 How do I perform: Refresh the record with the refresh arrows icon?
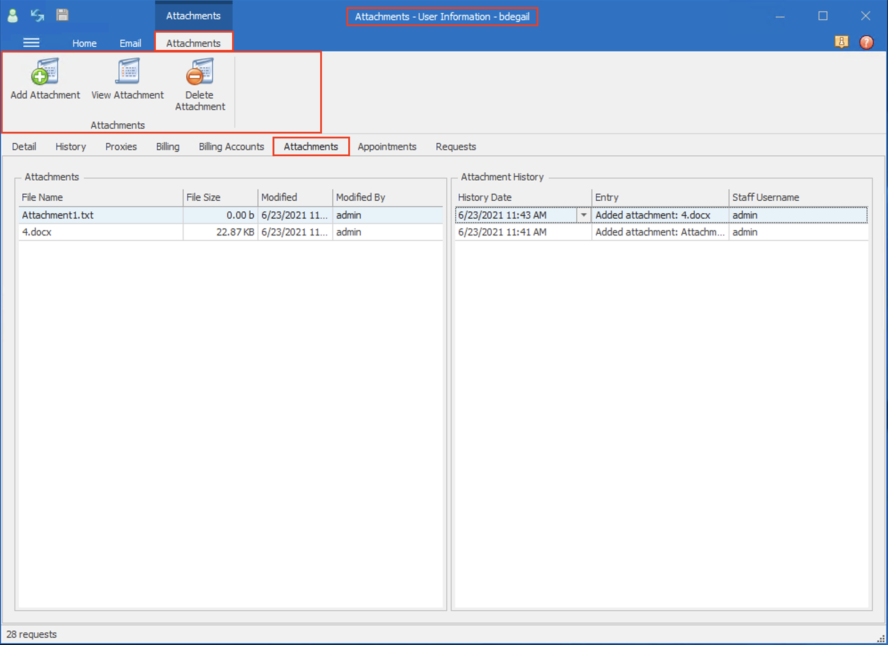(x=37, y=15)
